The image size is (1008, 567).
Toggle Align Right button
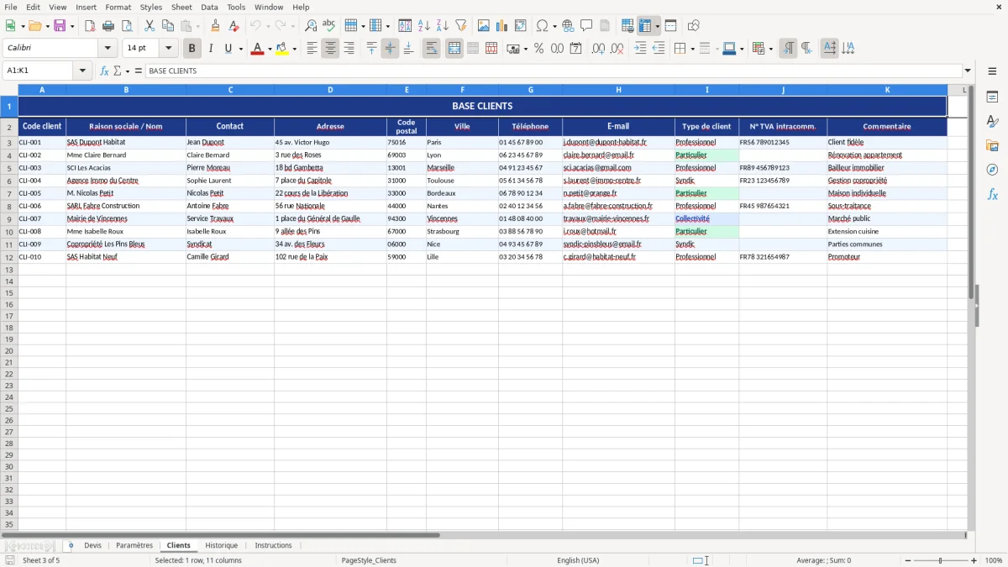(x=349, y=49)
